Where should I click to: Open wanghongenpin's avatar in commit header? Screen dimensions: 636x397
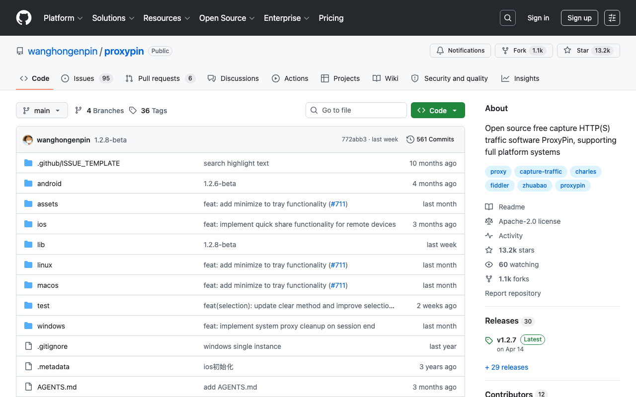[28, 139]
